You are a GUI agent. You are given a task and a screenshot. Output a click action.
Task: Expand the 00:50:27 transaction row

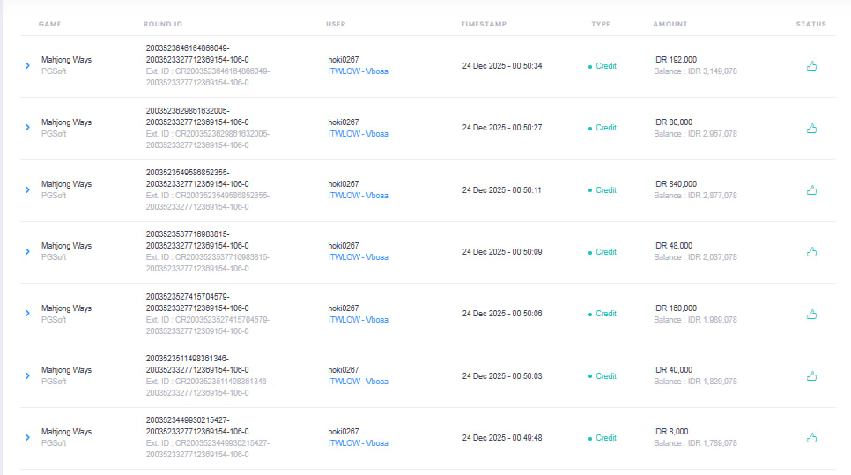[x=27, y=128]
